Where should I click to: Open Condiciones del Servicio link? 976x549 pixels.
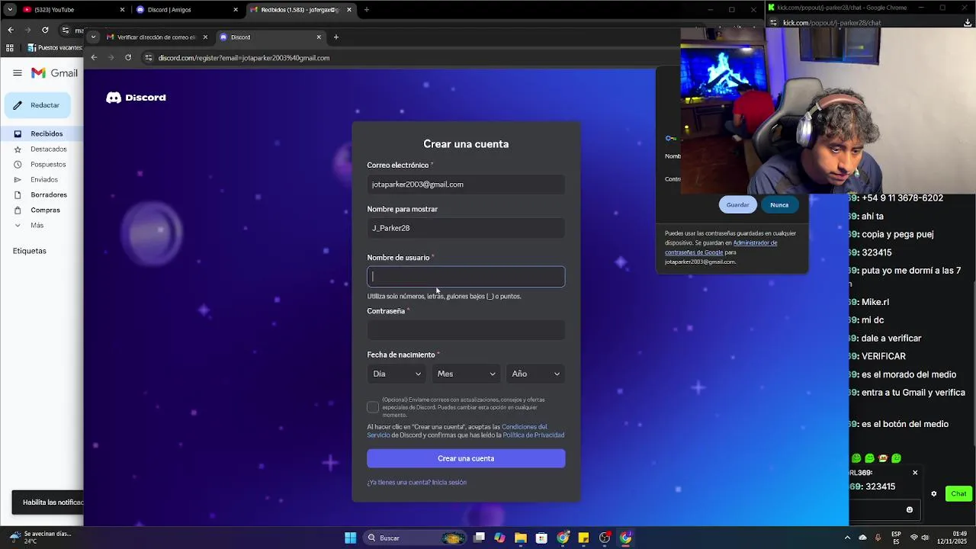457,431
